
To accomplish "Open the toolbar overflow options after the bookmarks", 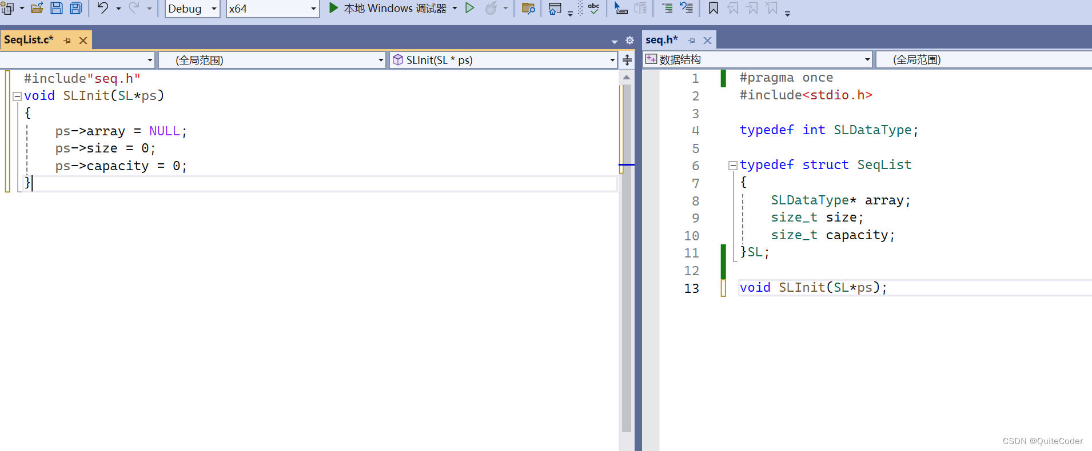I will (x=787, y=13).
